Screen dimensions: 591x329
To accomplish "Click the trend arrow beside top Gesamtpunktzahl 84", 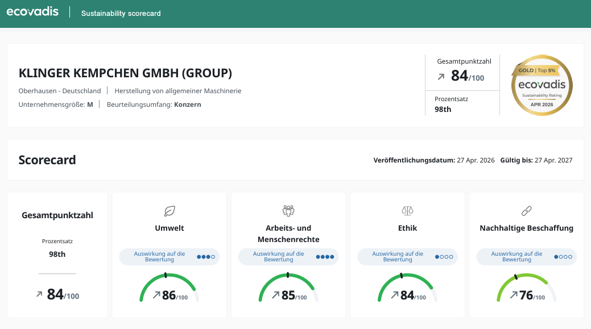I will (x=441, y=77).
